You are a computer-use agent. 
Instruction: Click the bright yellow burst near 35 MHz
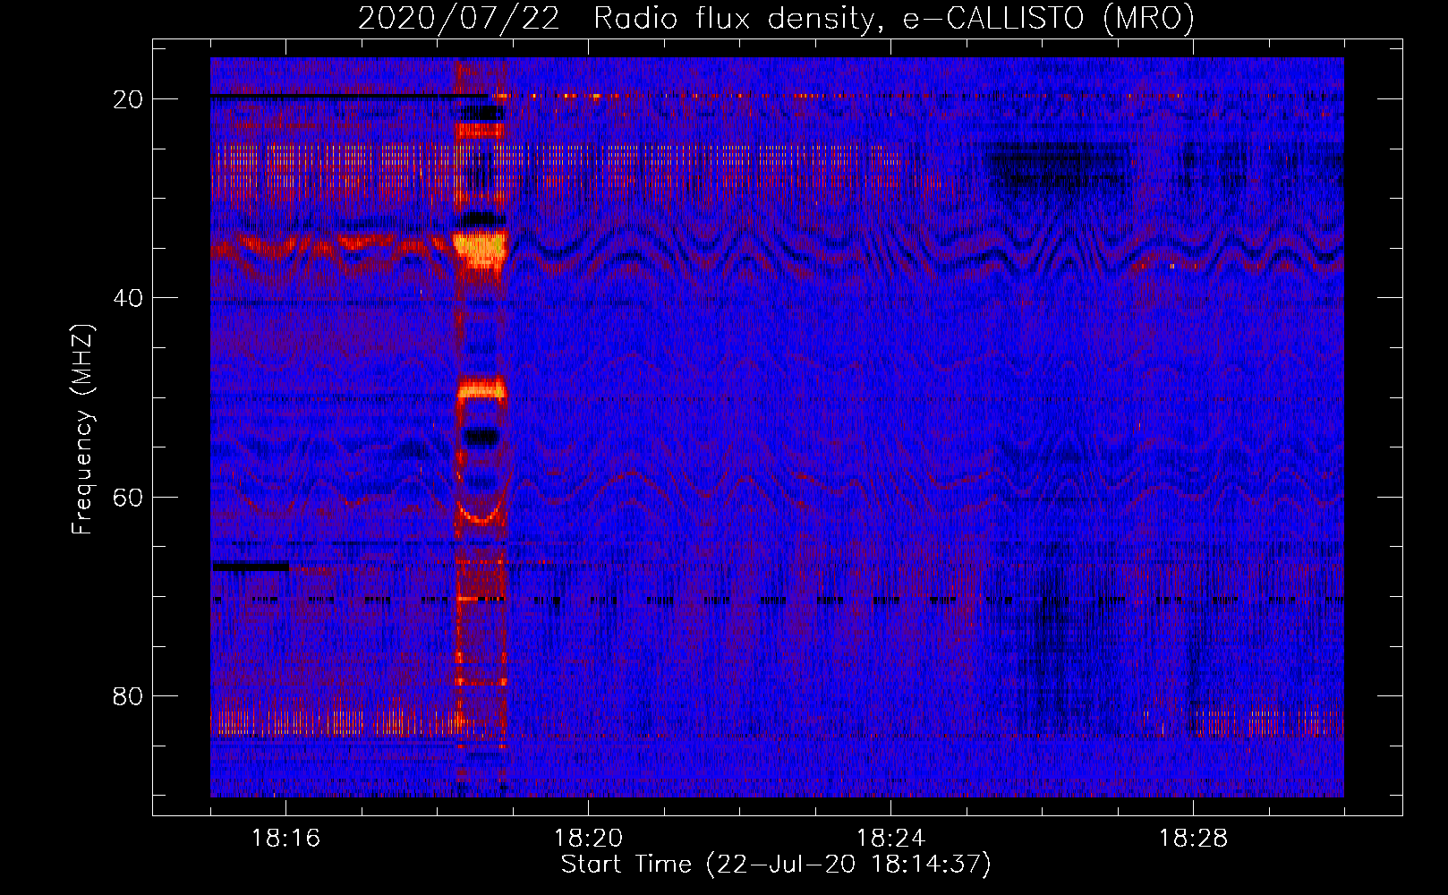[x=481, y=248]
